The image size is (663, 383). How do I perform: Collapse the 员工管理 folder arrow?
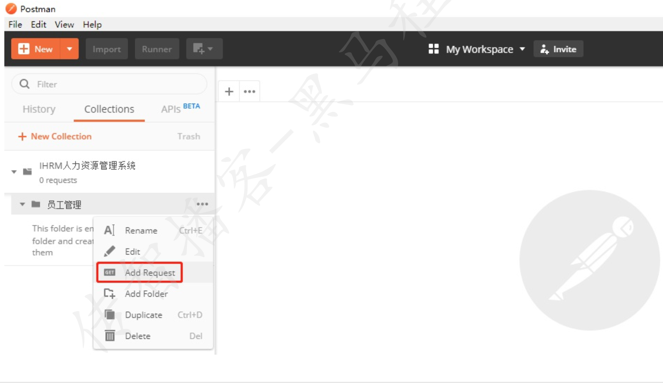click(22, 204)
